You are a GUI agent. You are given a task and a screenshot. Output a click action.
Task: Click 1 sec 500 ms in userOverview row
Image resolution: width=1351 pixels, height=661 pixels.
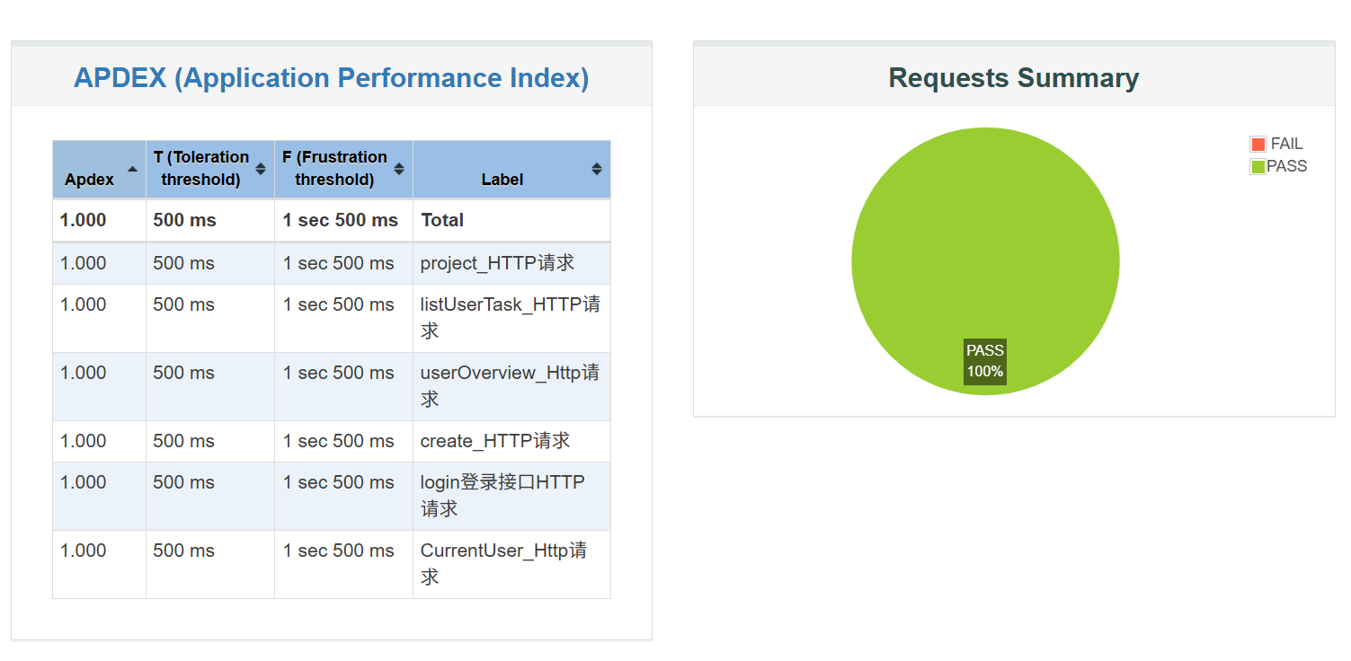point(338,373)
